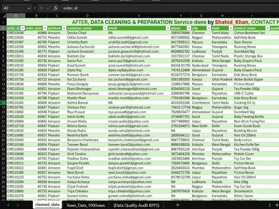279x209 pixels.
Task: Open the order_date filter dropdown
Action: click(x=45, y=28)
